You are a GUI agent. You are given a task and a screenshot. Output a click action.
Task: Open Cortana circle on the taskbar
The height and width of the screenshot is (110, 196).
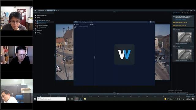click(68, 99)
